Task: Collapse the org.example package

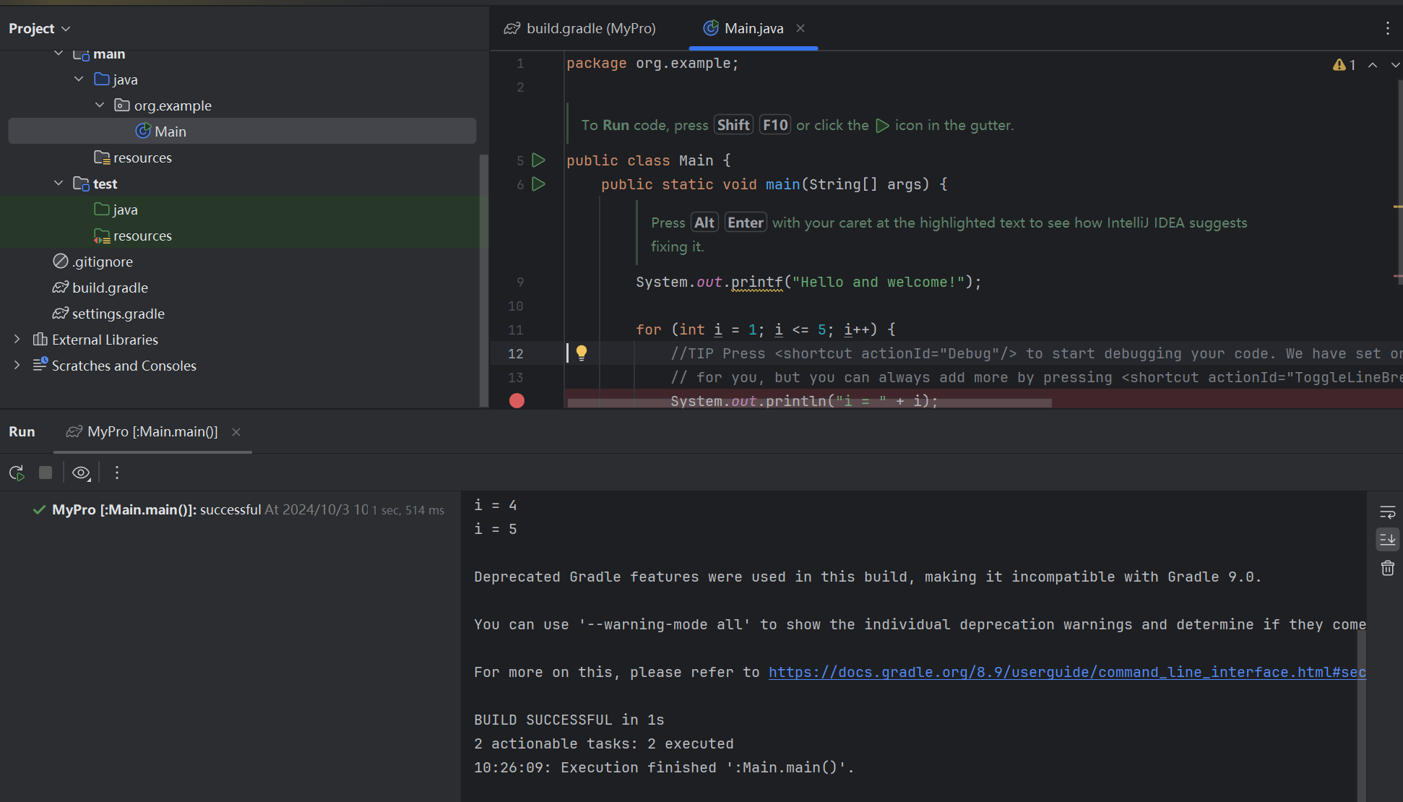Action: [100, 105]
